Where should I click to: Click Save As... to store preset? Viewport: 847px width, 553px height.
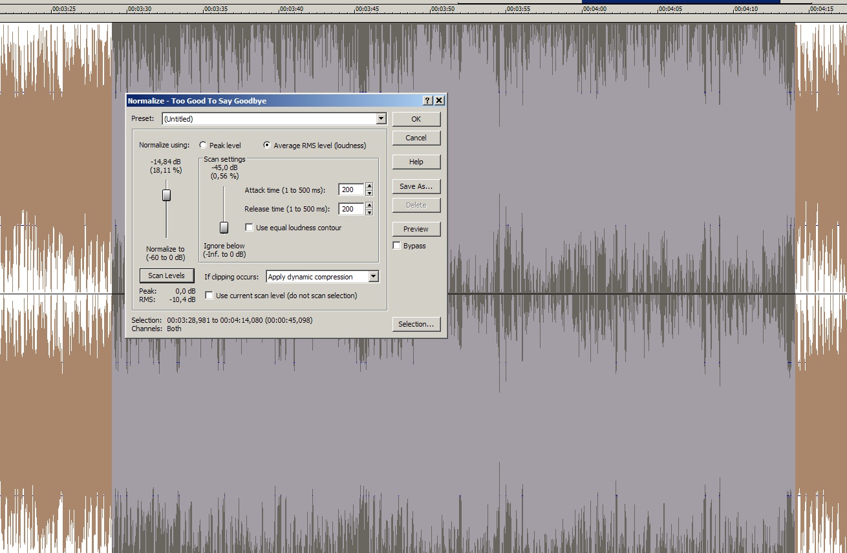(x=416, y=186)
